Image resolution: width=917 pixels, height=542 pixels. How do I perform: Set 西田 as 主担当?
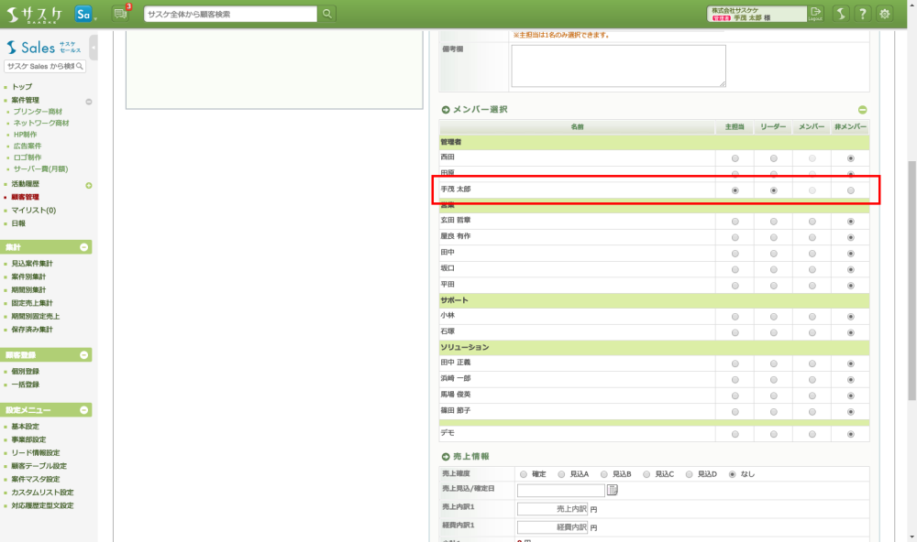[x=735, y=158]
